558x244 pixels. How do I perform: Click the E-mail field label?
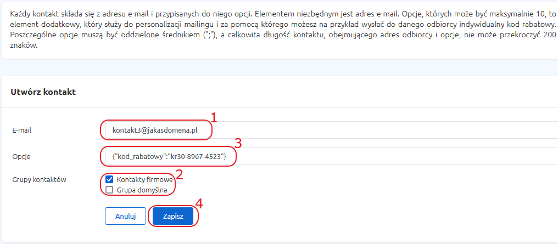[x=22, y=130]
